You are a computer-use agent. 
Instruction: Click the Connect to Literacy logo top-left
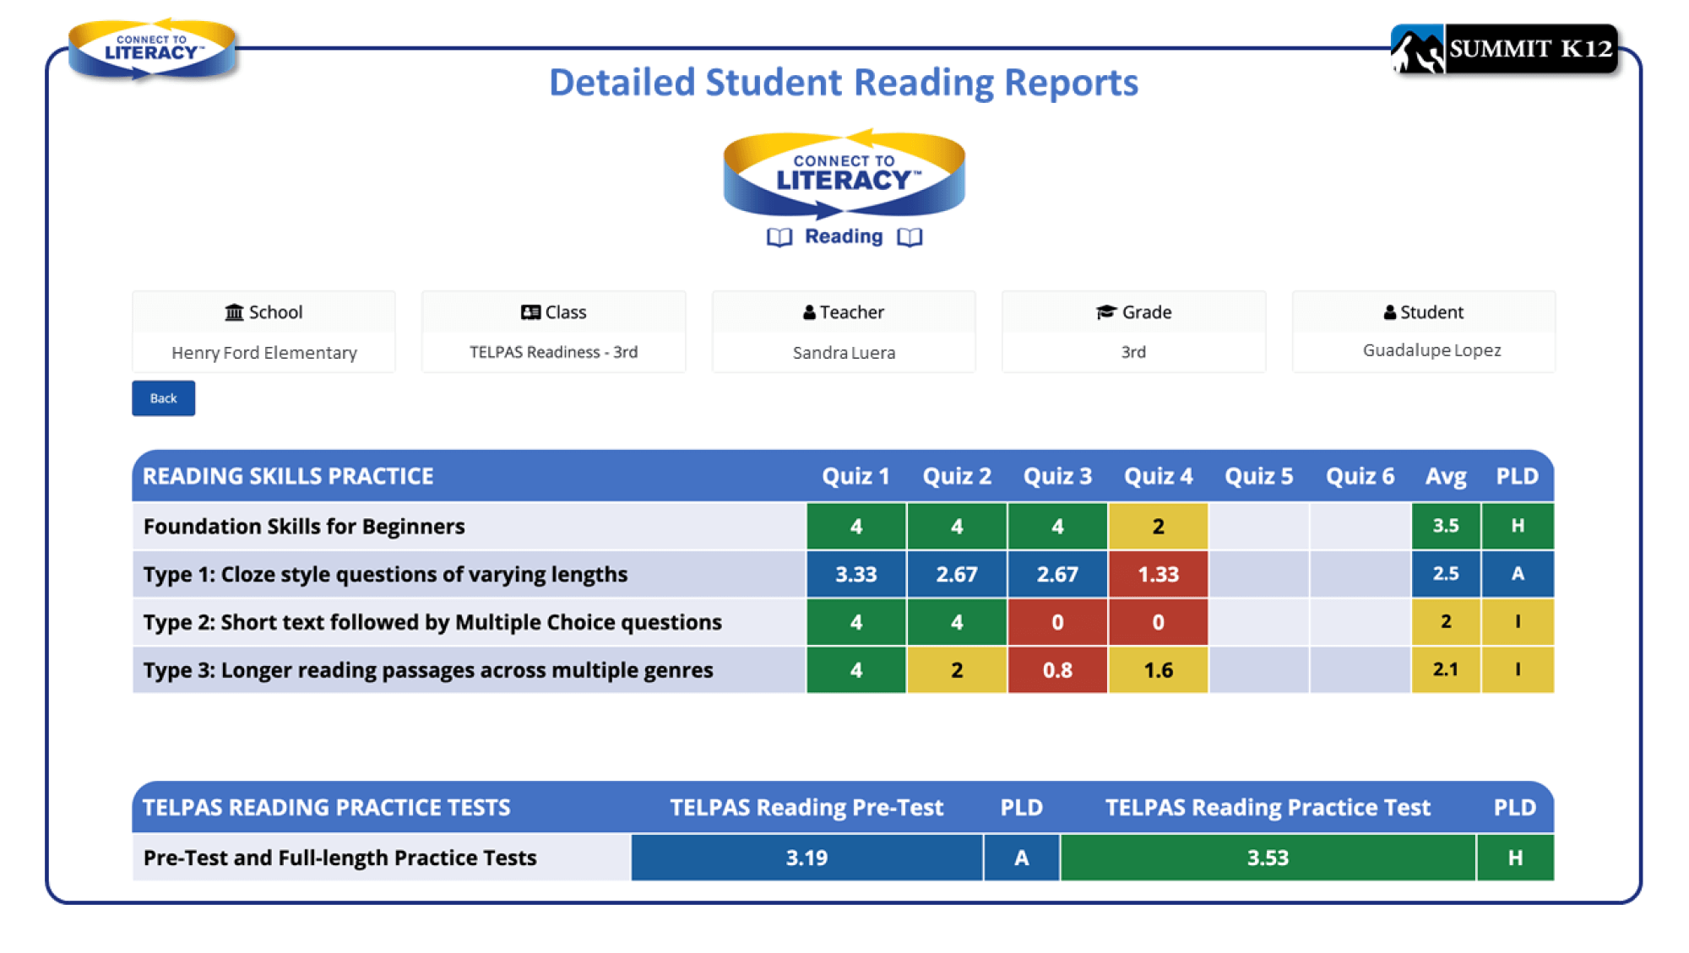tap(152, 49)
